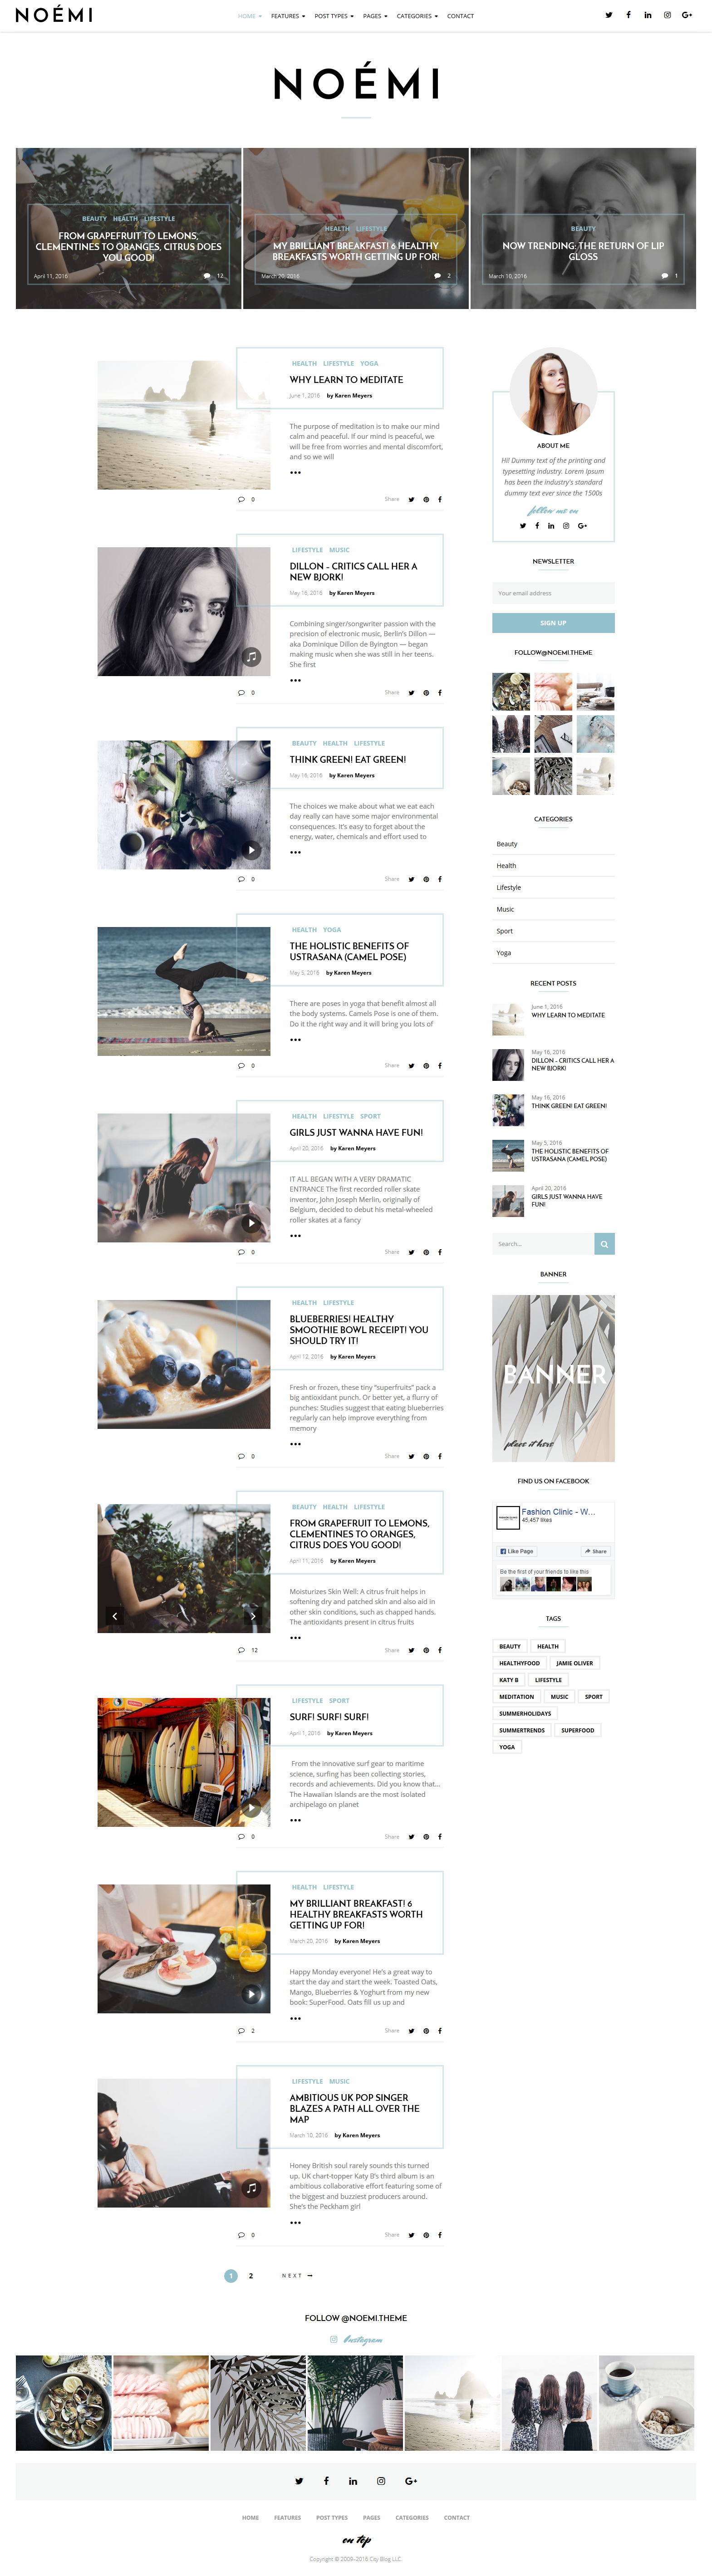This screenshot has height=2576, width=712.
Task: Click the next slide arrow on the grapefruit post image
Action: coord(253,1616)
